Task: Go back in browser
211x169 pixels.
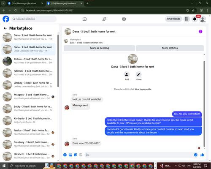Action: (4, 11)
